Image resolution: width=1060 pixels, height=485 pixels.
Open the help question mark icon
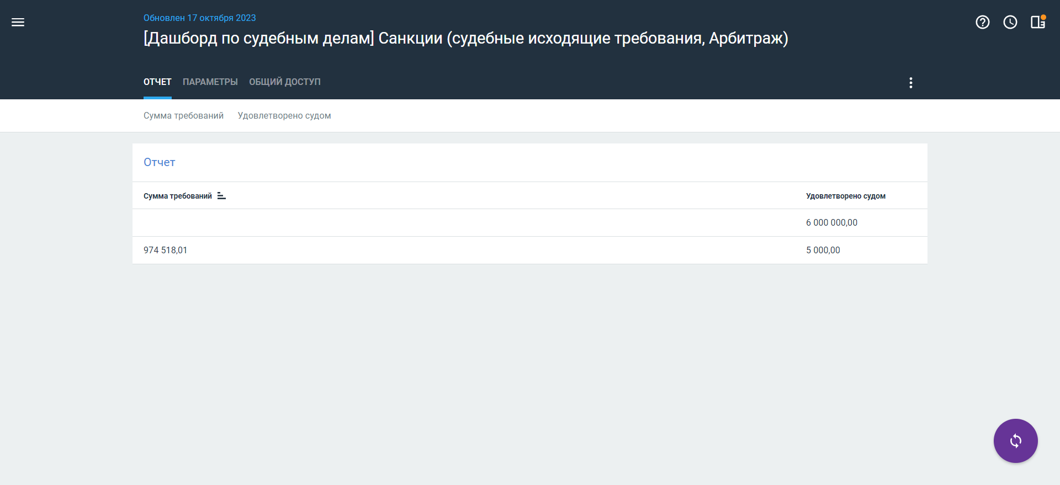983,22
